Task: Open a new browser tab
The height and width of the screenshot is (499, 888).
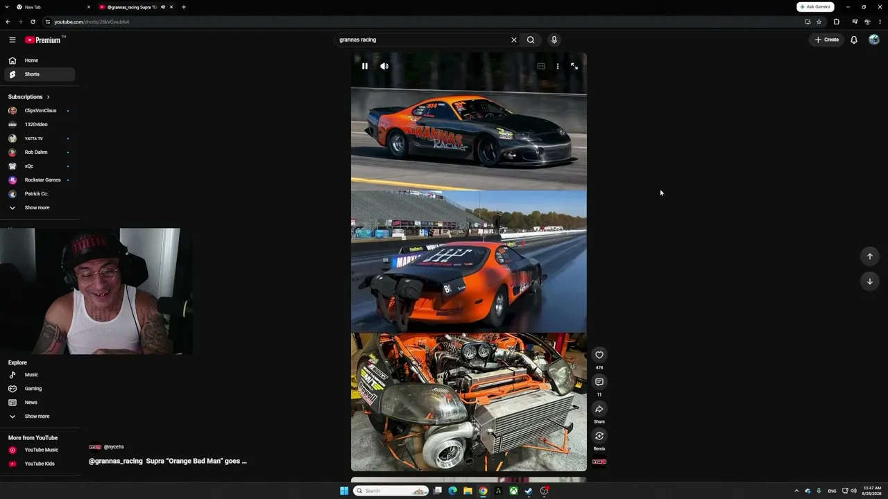Action: [x=184, y=7]
